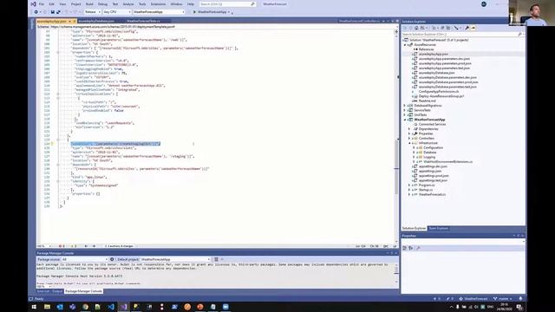Open the Edit menu
Screen dimensions: 555x312
[52, 3]
